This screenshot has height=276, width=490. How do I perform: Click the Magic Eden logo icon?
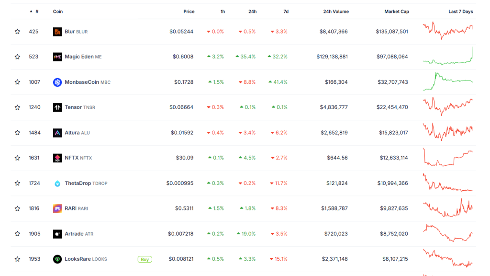[x=57, y=57]
